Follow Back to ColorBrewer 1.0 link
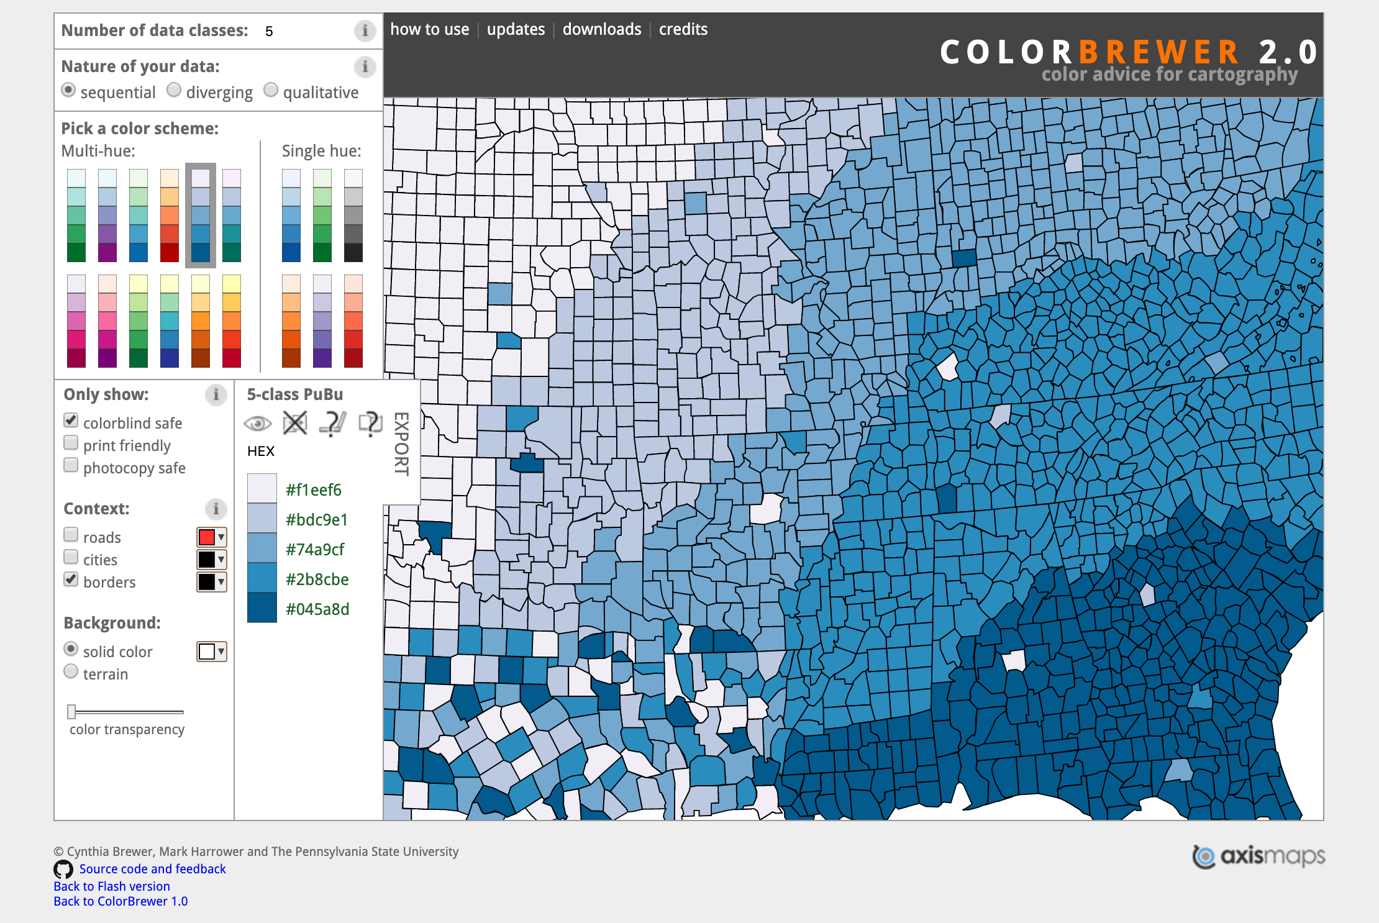The image size is (1379, 923). pos(121,901)
